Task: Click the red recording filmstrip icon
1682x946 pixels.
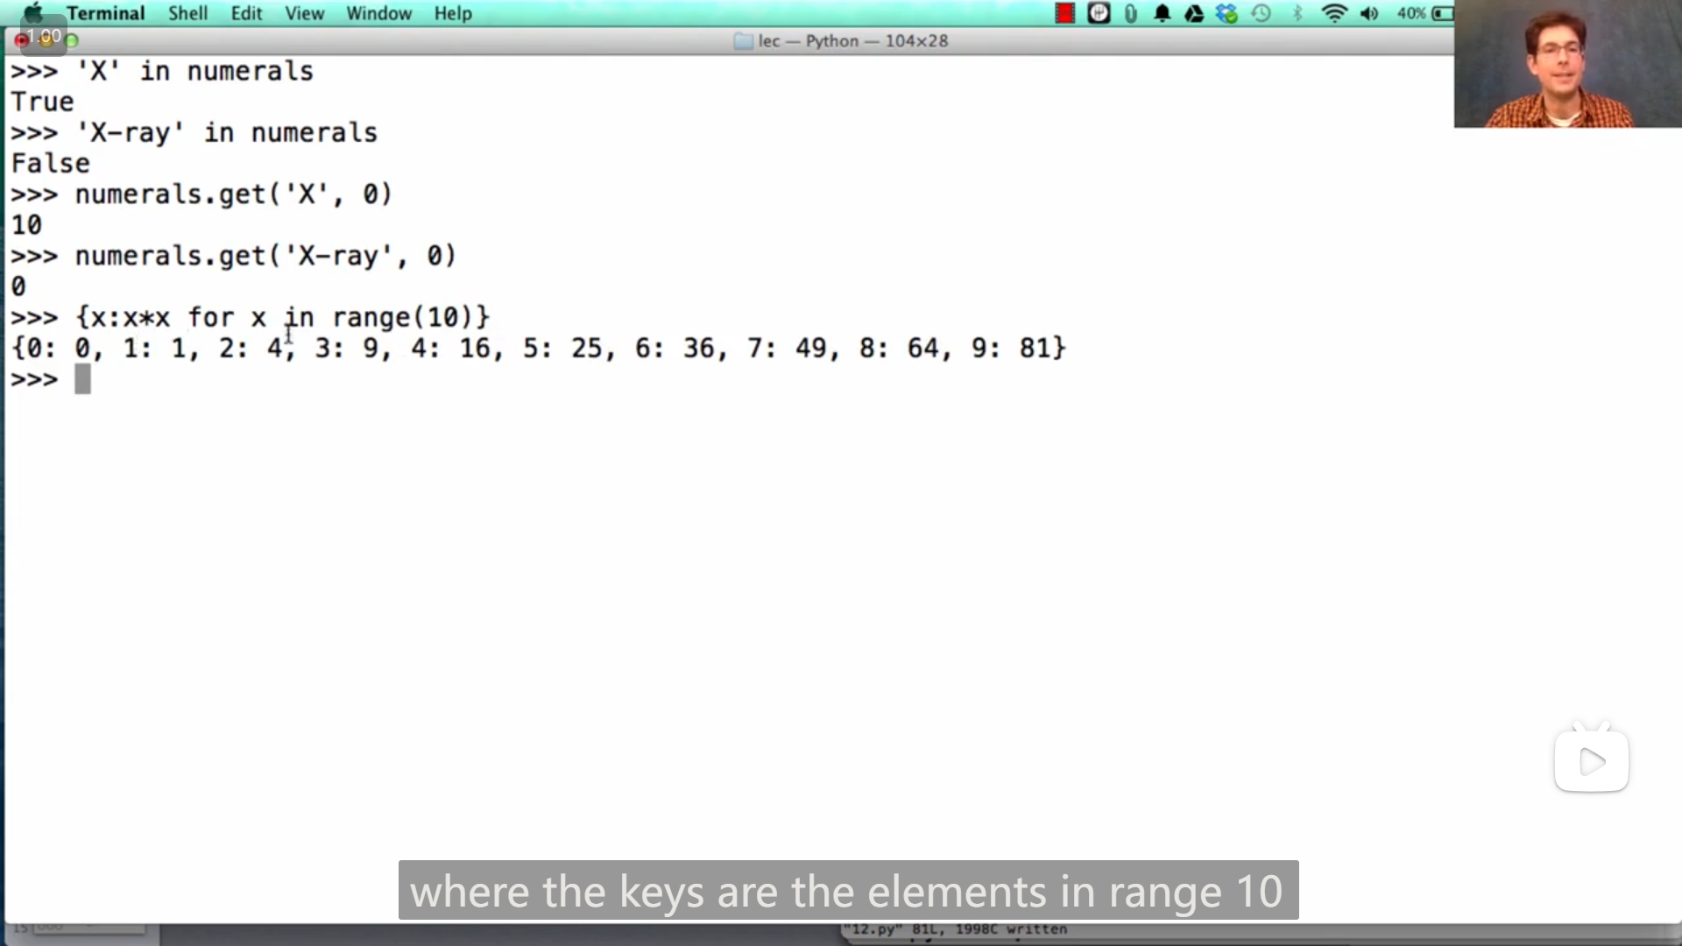Action: pos(1064,13)
